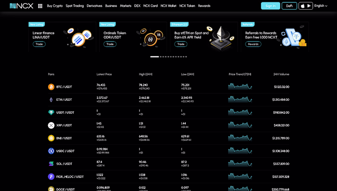The image size is (337, 191).
Task: Click the High (24H) column header
Action: pyautogui.click(x=145, y=74)
